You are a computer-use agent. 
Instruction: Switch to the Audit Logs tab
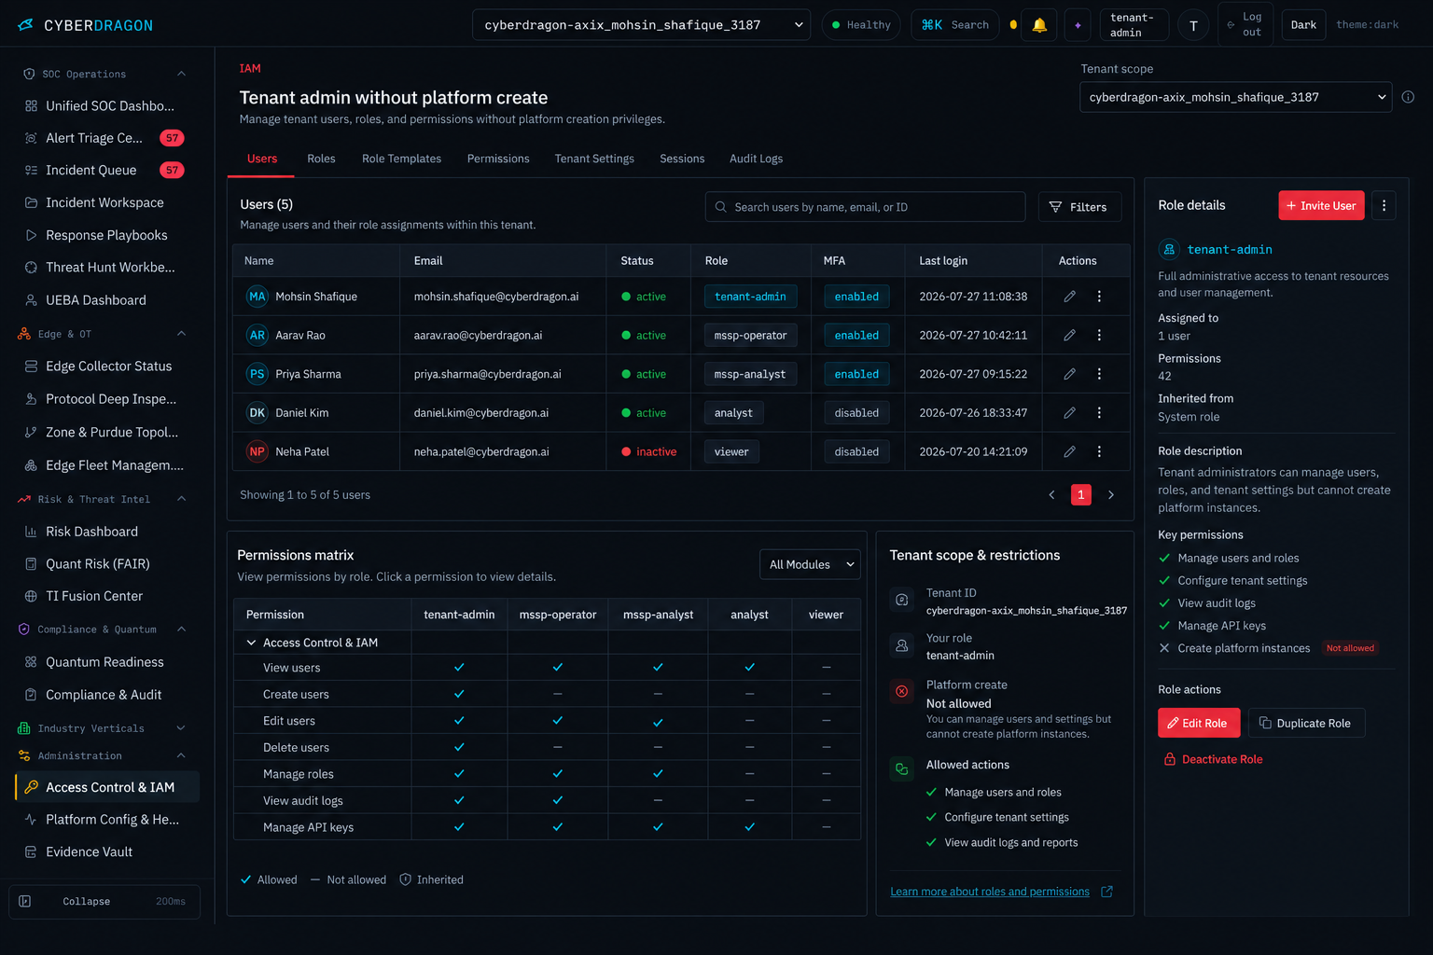(756, 159)
